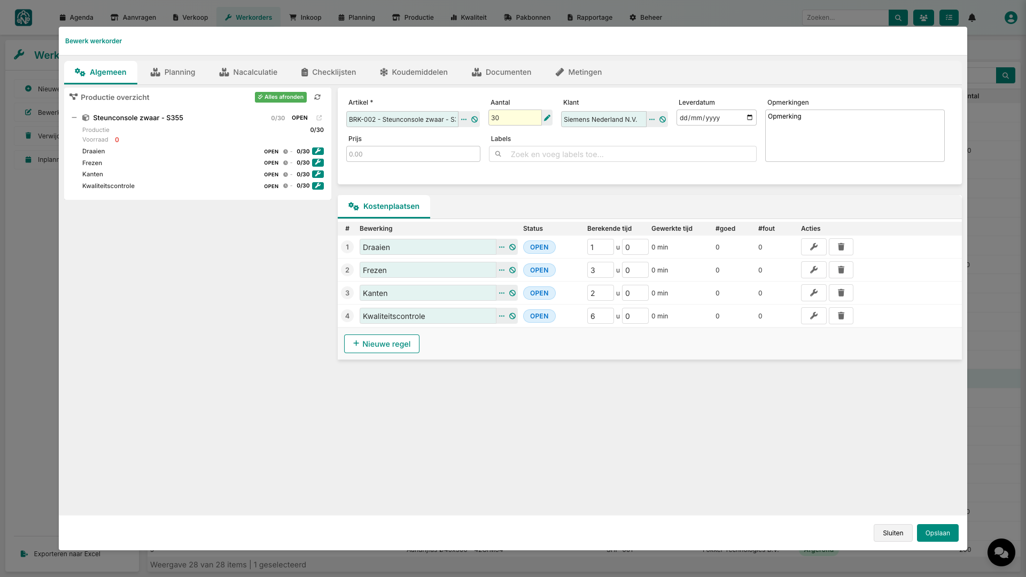Save with the Opslaan button
Screen dimensions: 1026x577
937,533
